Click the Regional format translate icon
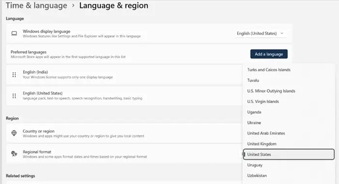Viewport: 339px width, 184px height. (x=14, y=154)
